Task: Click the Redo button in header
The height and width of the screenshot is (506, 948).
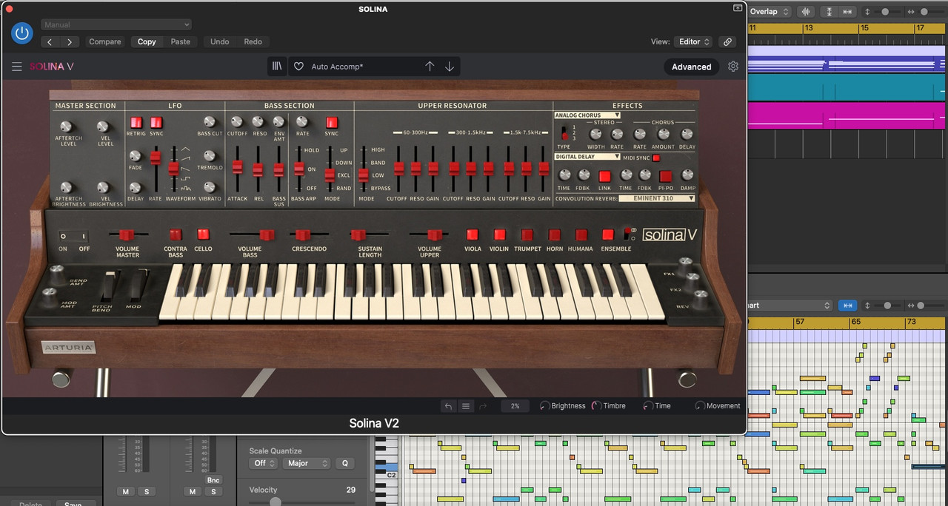Action: pyautogui.click(x=253, y=42)
